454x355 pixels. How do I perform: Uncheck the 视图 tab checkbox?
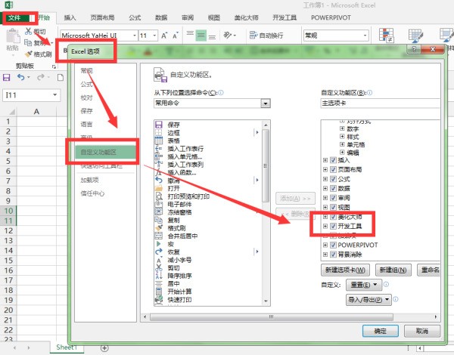pos(333,207)
